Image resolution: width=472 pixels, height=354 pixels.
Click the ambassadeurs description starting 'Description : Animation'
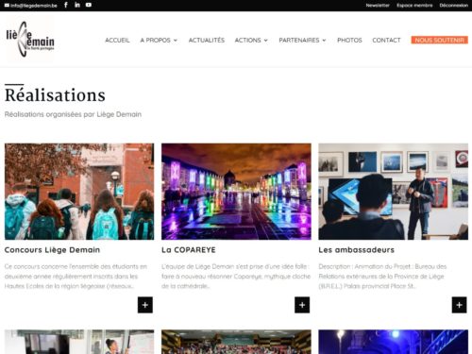pyautogui.click(x=382, y=277)
